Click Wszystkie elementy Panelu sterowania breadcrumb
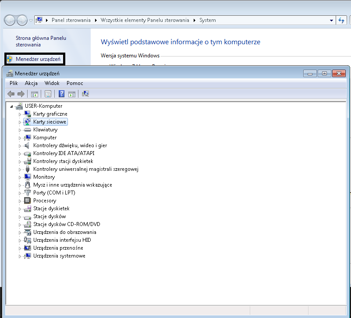 145,20
